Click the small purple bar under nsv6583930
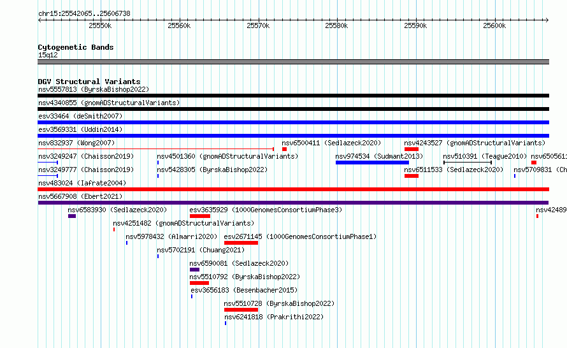This screenshot has height=348, width=567. [72, 216]
